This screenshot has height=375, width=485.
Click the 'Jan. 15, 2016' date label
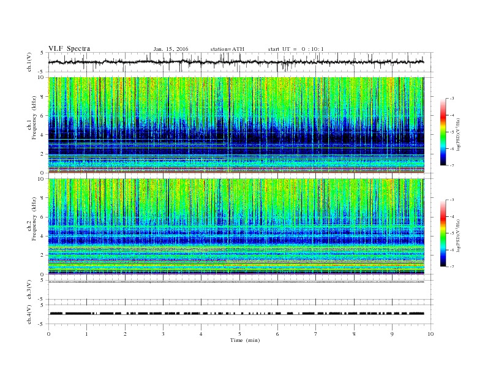(171, 49)
